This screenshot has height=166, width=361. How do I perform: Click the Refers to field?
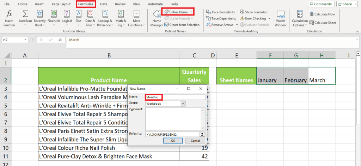[x=172, y=134]
